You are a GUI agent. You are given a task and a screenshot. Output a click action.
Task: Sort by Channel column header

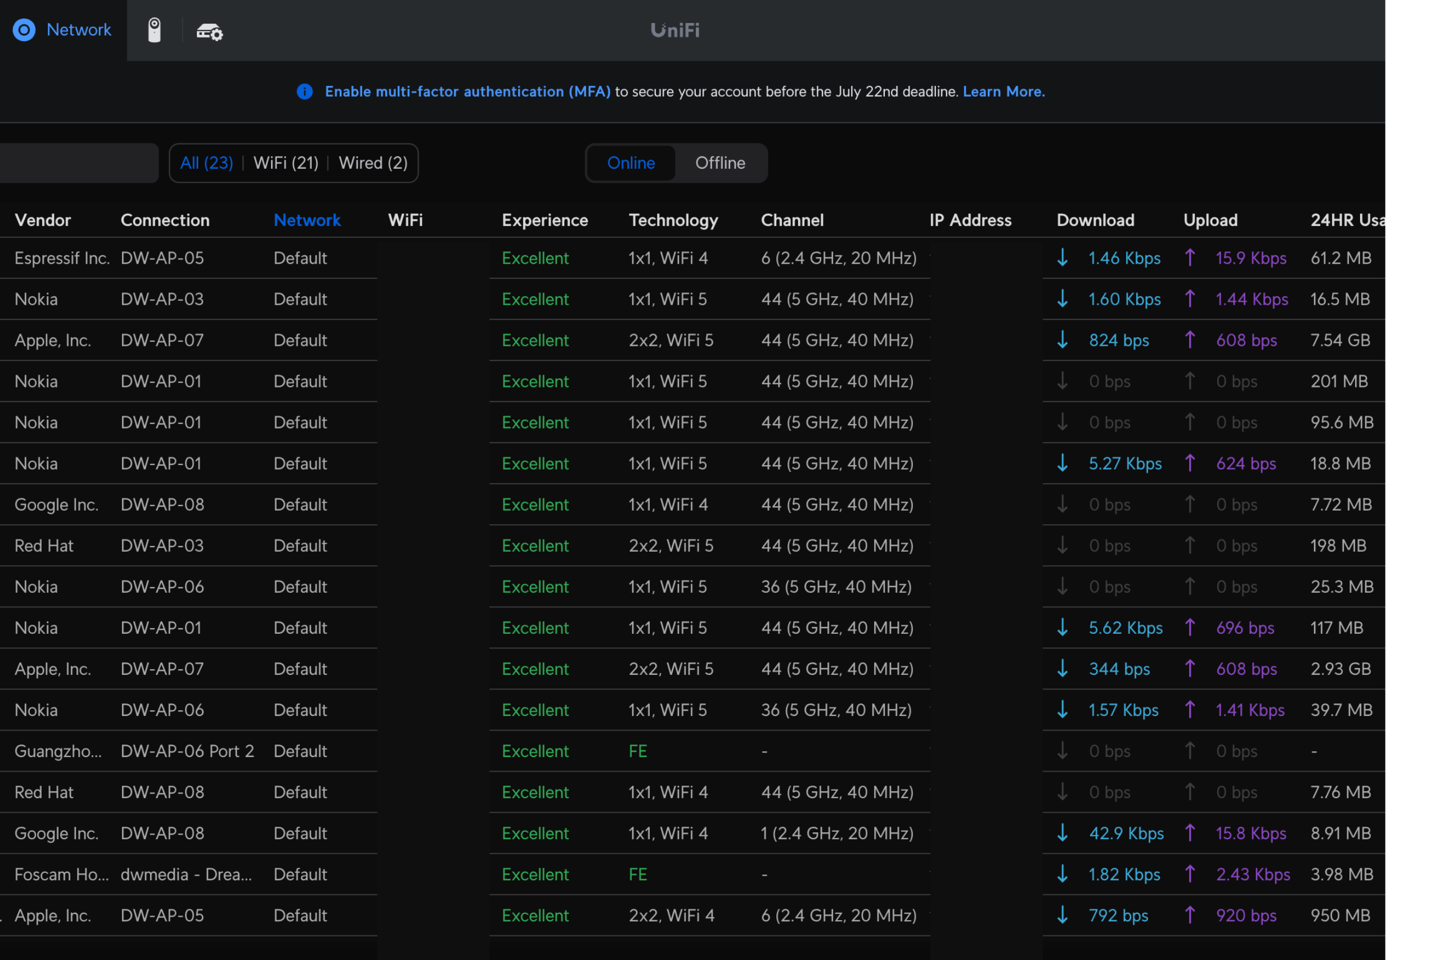[792, 220]
